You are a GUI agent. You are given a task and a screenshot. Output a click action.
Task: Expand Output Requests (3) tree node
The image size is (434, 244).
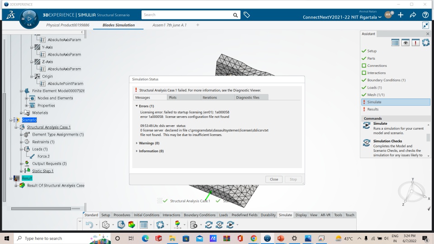point(21,164)
